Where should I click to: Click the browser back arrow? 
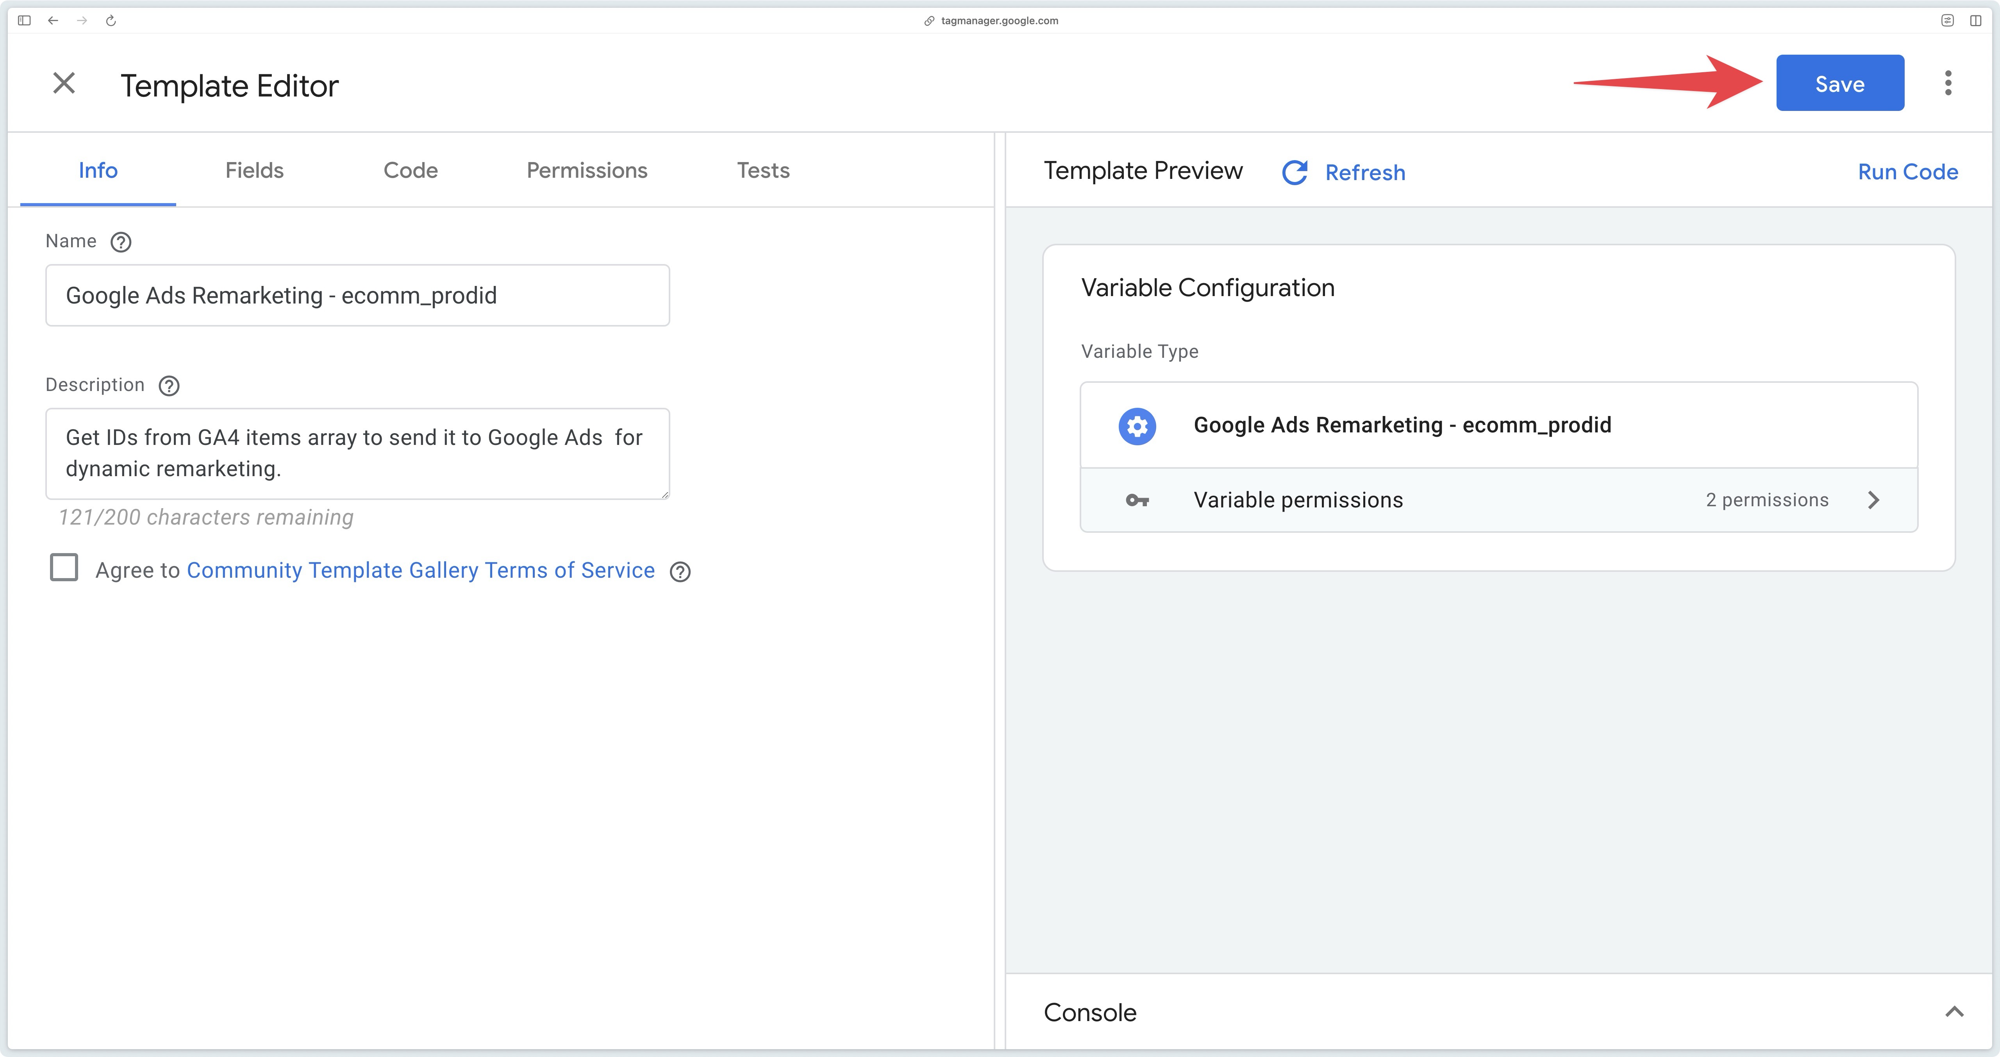pos(53,21)
